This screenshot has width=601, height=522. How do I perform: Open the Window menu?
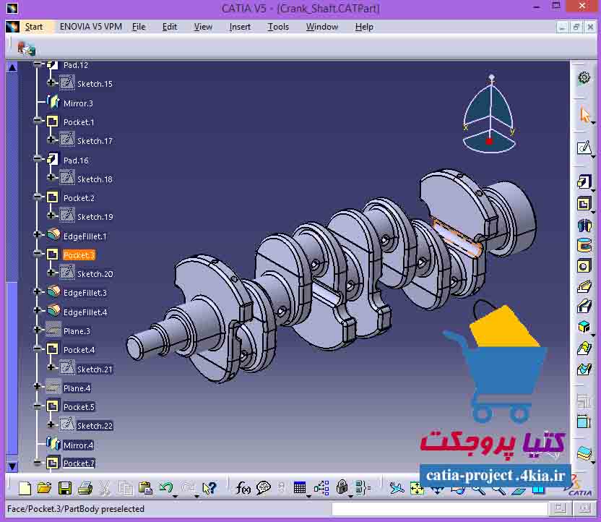pyautogui.click(x=322, y=27)
